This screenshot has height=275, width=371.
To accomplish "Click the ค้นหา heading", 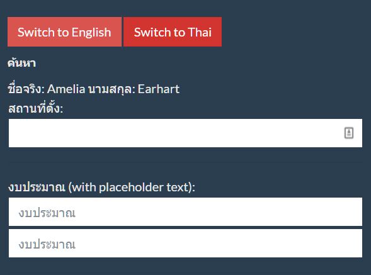I will [x=21, y=63].
